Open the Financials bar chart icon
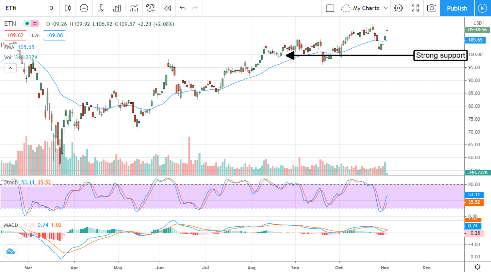The height and width of the screenshot is (273, 491). pyautogui.click(x=117, y=8)
